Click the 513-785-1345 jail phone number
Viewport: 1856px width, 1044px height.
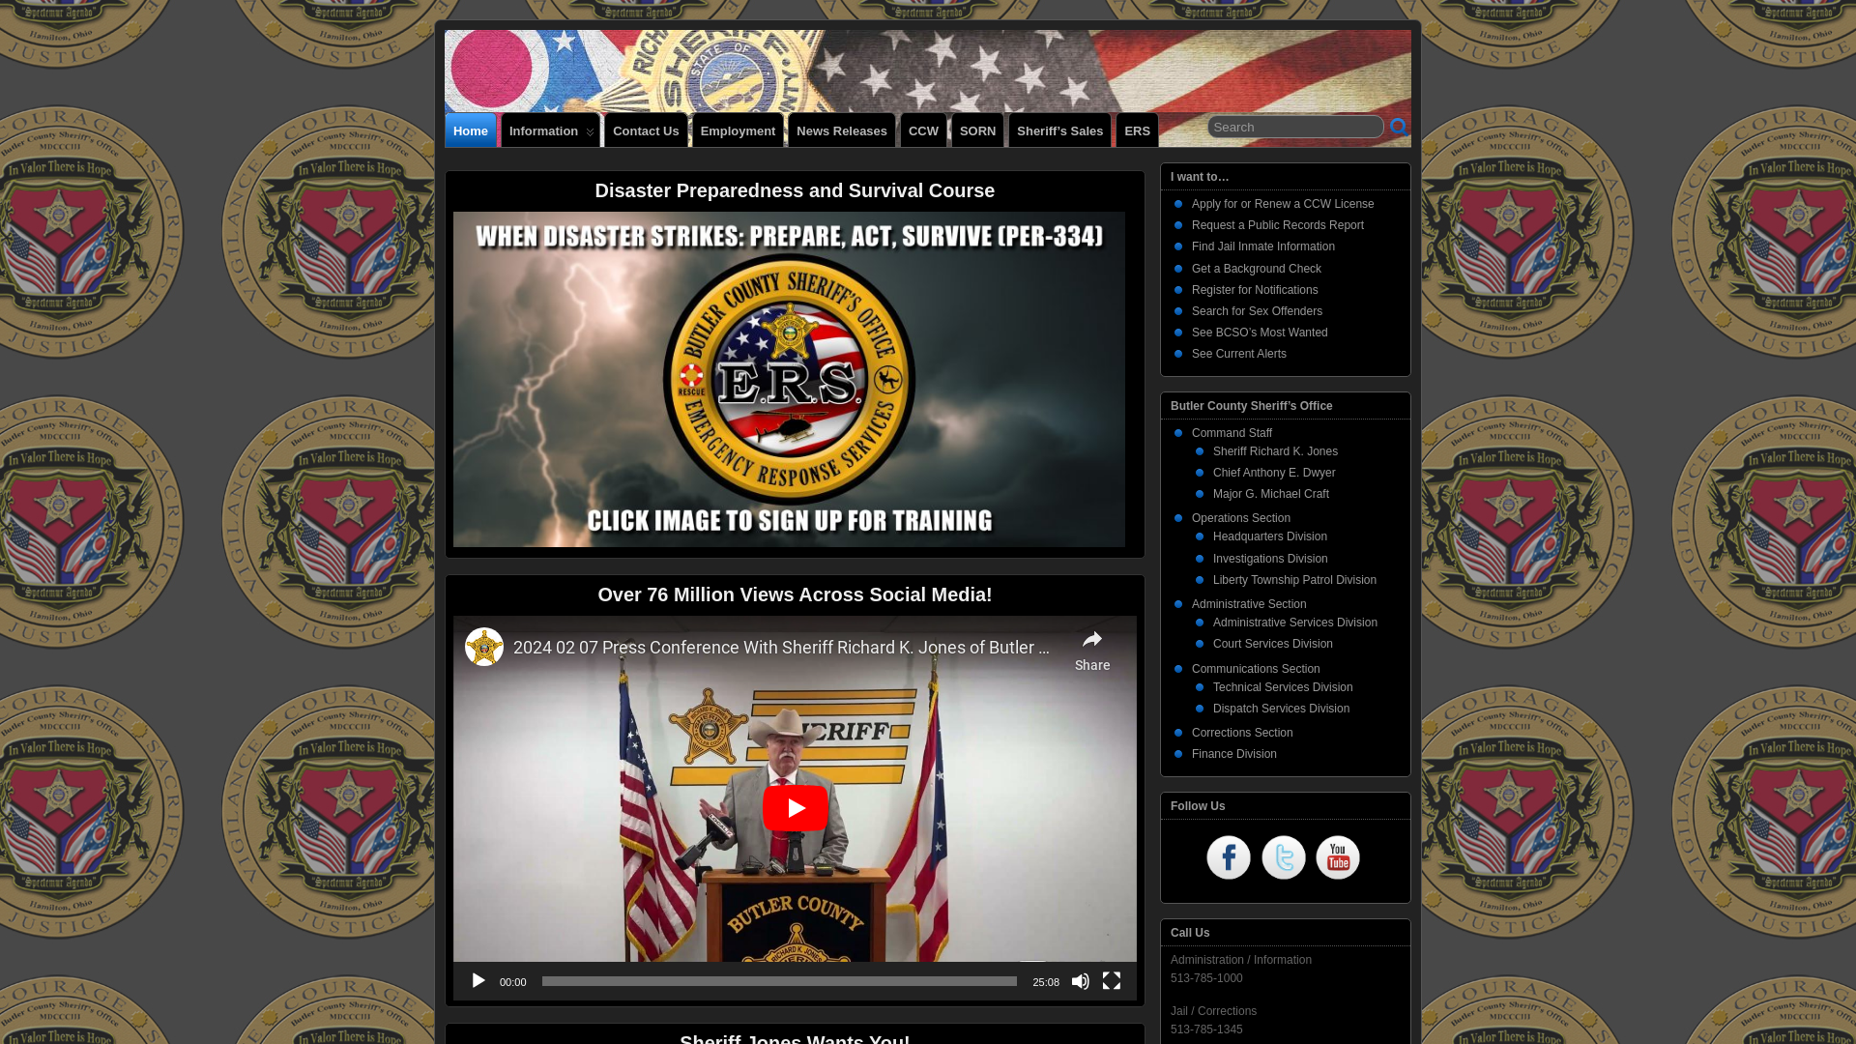coord(1206,1029)
